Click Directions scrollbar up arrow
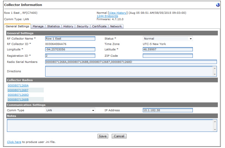The width and height of the screenshot is (225, 148). coord(215,68)
